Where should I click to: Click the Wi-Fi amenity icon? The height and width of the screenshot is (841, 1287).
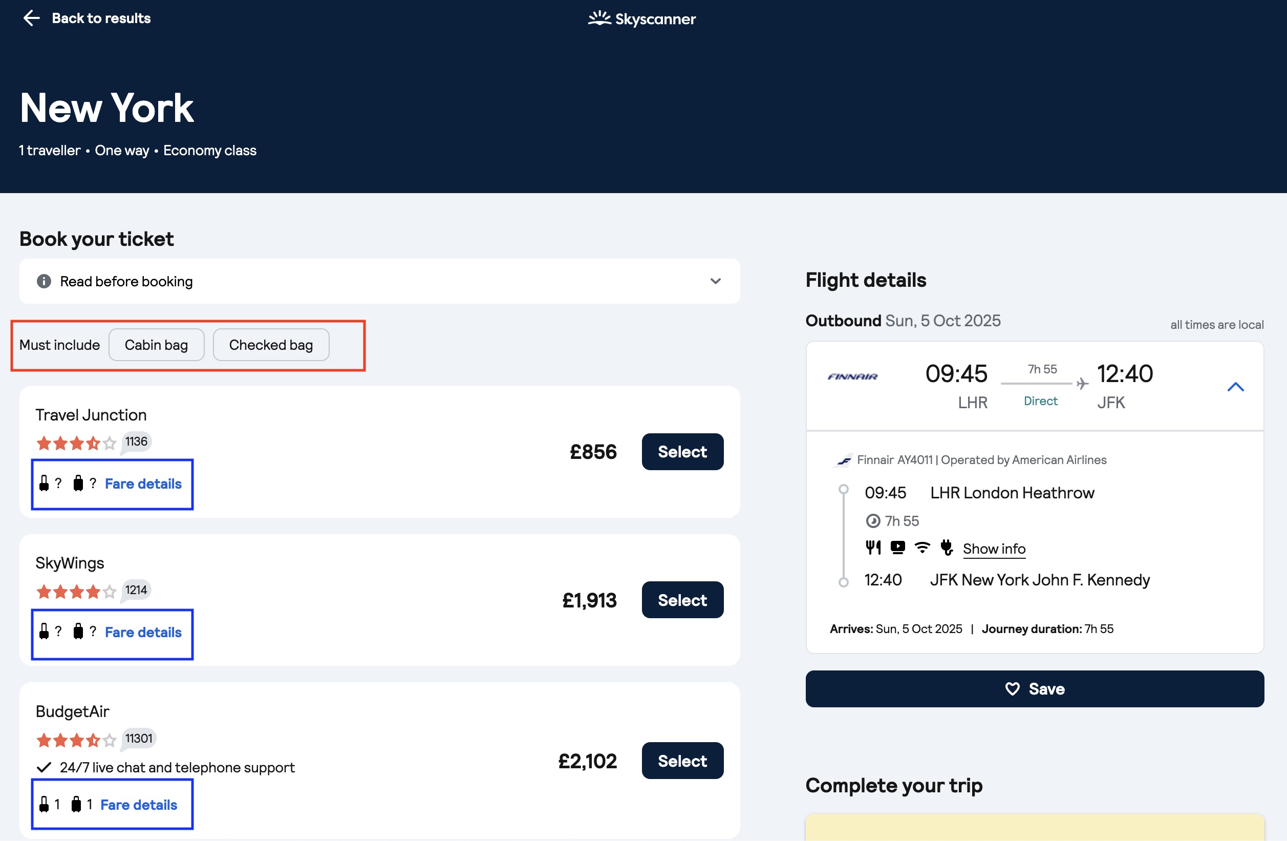pyautogui.click(x=922, y=548)
